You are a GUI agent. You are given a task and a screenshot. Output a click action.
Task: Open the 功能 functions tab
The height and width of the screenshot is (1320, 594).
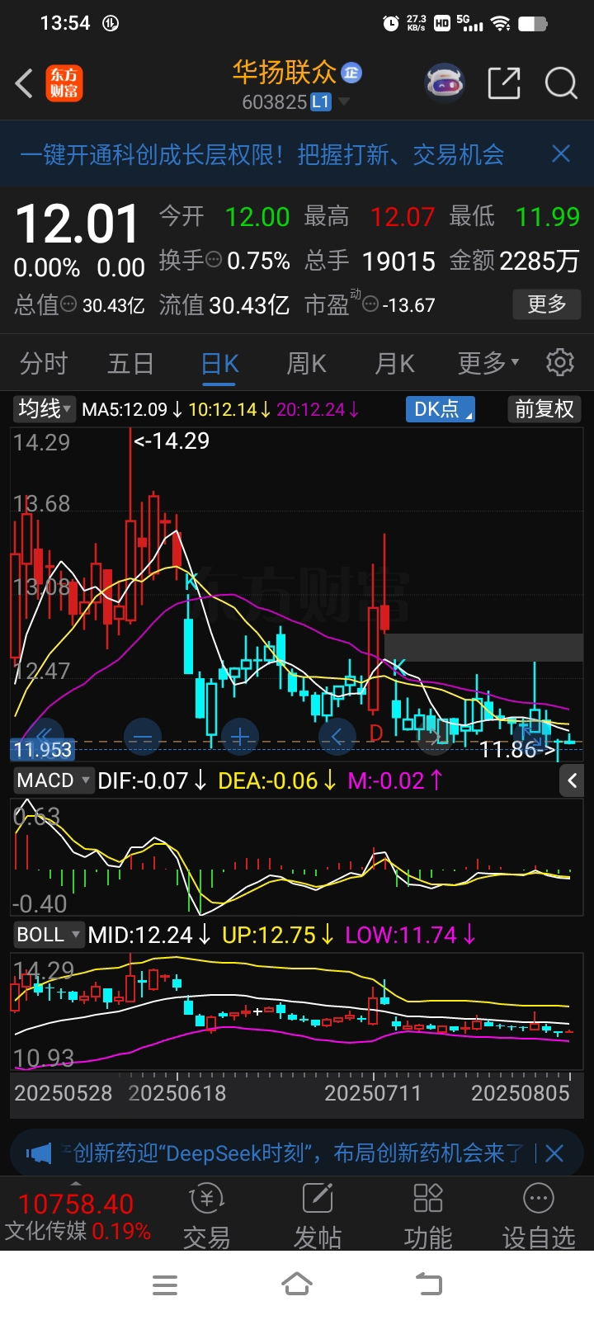click(x=428, y=1217)
